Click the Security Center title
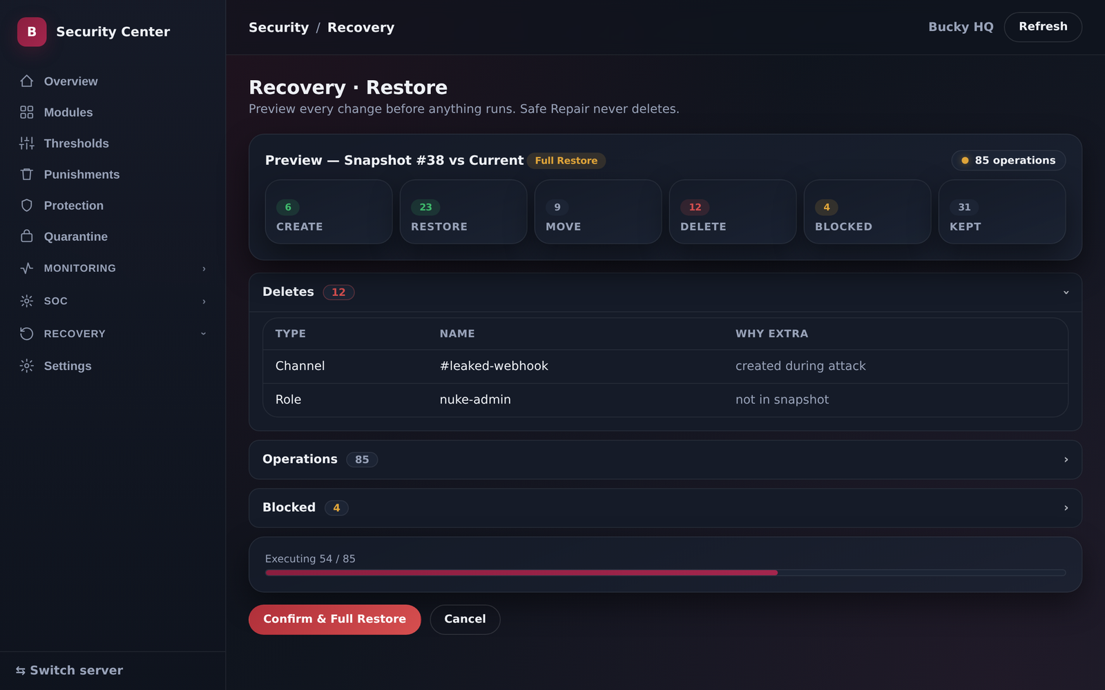 click(113, 32)
